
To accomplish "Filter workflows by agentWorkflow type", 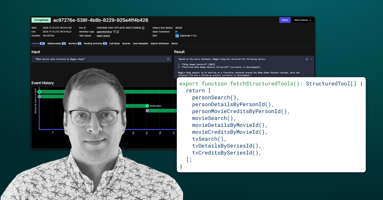I will pyautogui.click(x=114, y=32).
